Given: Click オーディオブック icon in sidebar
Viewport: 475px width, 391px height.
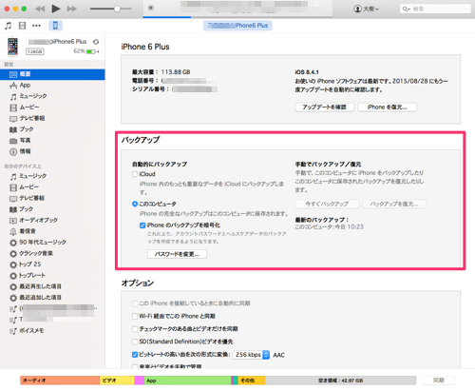Looking at the screenshot, I should [x=13, y=221].
